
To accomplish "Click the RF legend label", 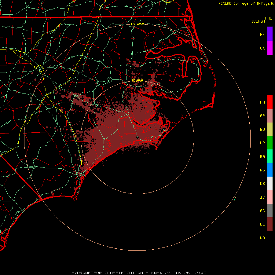I will [262, 34].
